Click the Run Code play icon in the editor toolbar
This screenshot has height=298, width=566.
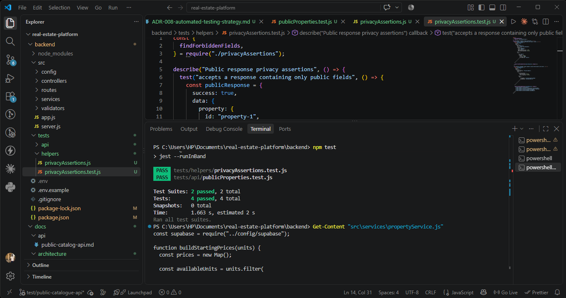coord(513,22)
